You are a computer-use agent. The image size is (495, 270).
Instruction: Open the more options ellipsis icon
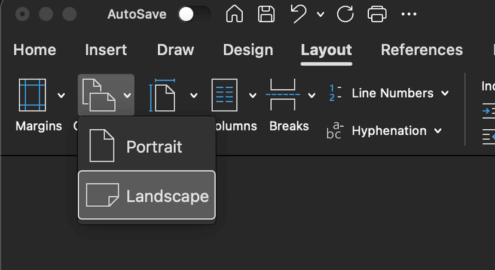tap(409, 14)
